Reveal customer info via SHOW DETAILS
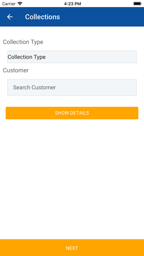This screenshot has width=144, height=256. pos(72,113)
